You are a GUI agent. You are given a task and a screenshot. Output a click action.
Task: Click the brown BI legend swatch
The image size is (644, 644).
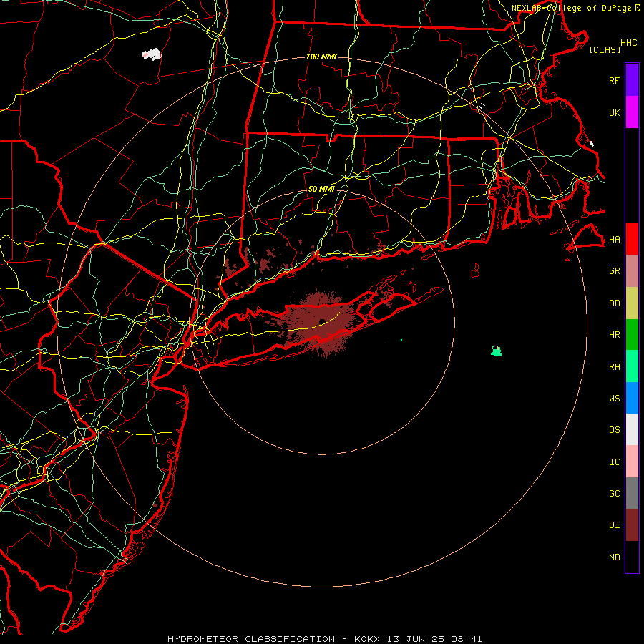tap(632, 525)
